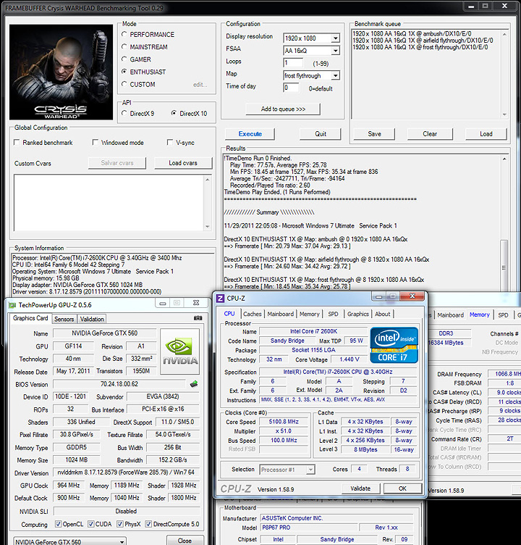The image size is (521, 545).
Task: Click the NVIDIA logo in GPU-Z
Action: 179,351
